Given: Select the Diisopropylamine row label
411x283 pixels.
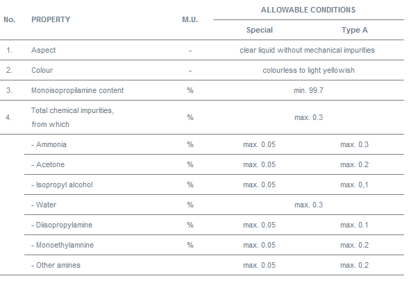Looking at the screenshot, I should (x=62, y=225).
